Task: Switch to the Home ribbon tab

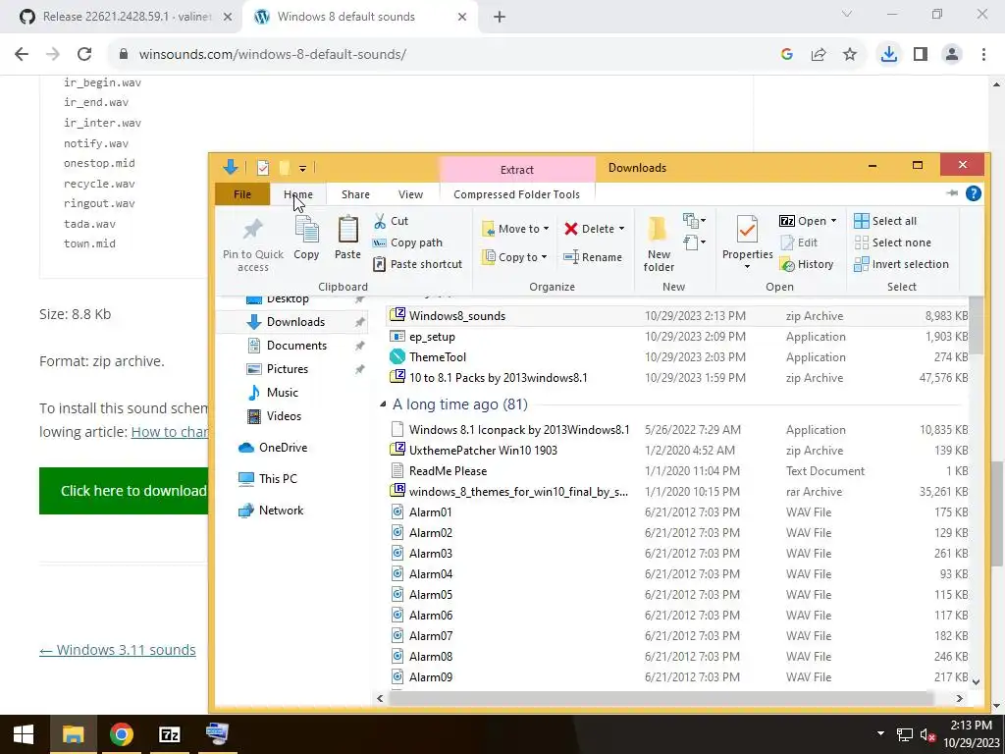Action: [298, 194]
